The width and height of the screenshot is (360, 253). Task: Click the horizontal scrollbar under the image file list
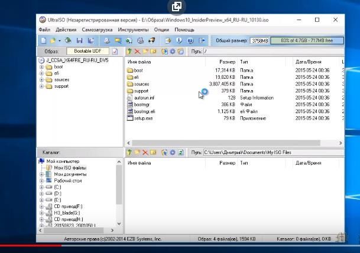click(x=226, y=143)
